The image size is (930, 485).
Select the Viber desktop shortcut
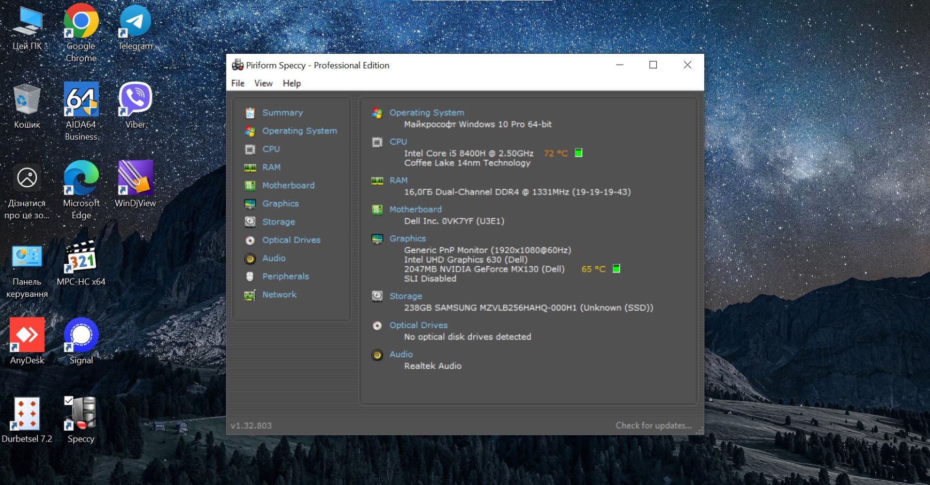135,105
